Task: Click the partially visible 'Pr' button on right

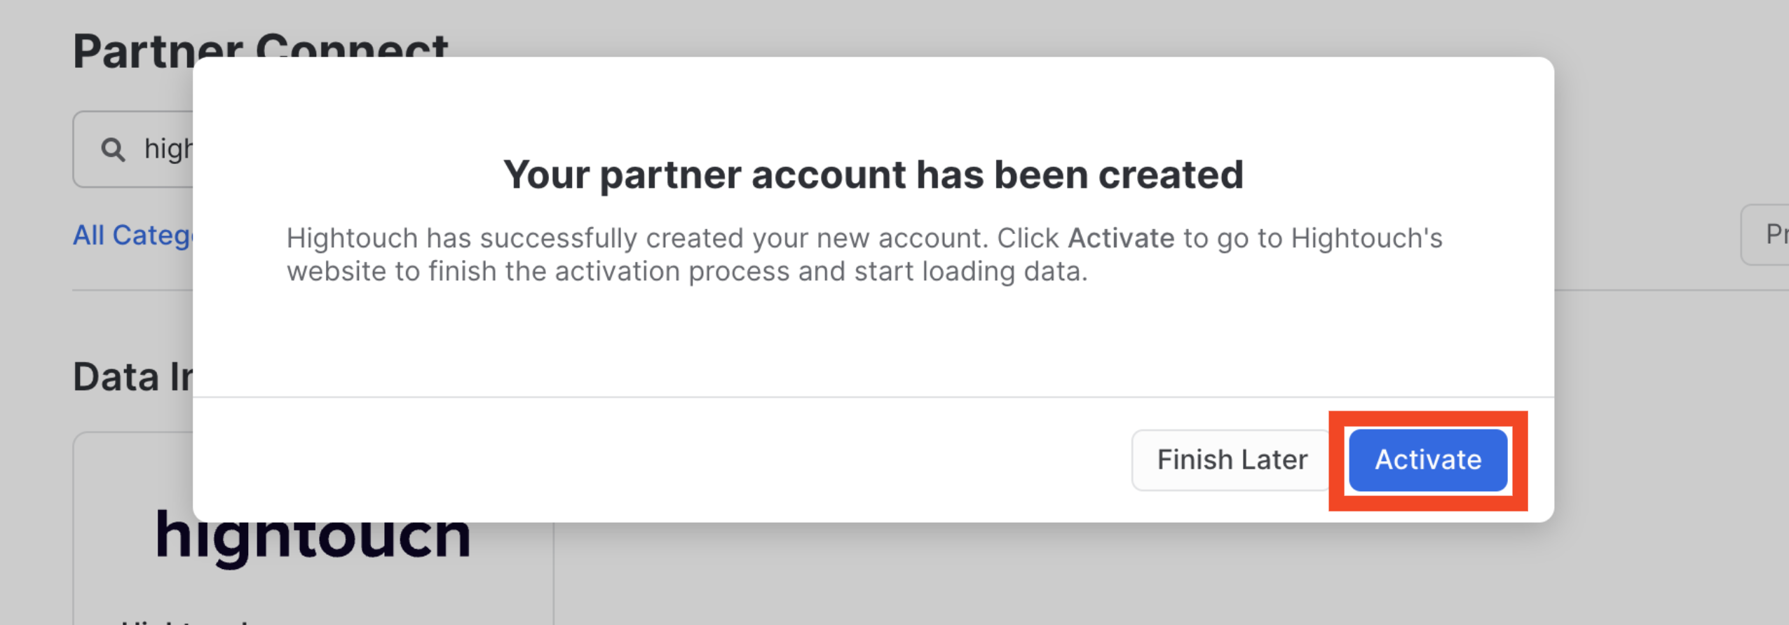Action: point(1774,234)
